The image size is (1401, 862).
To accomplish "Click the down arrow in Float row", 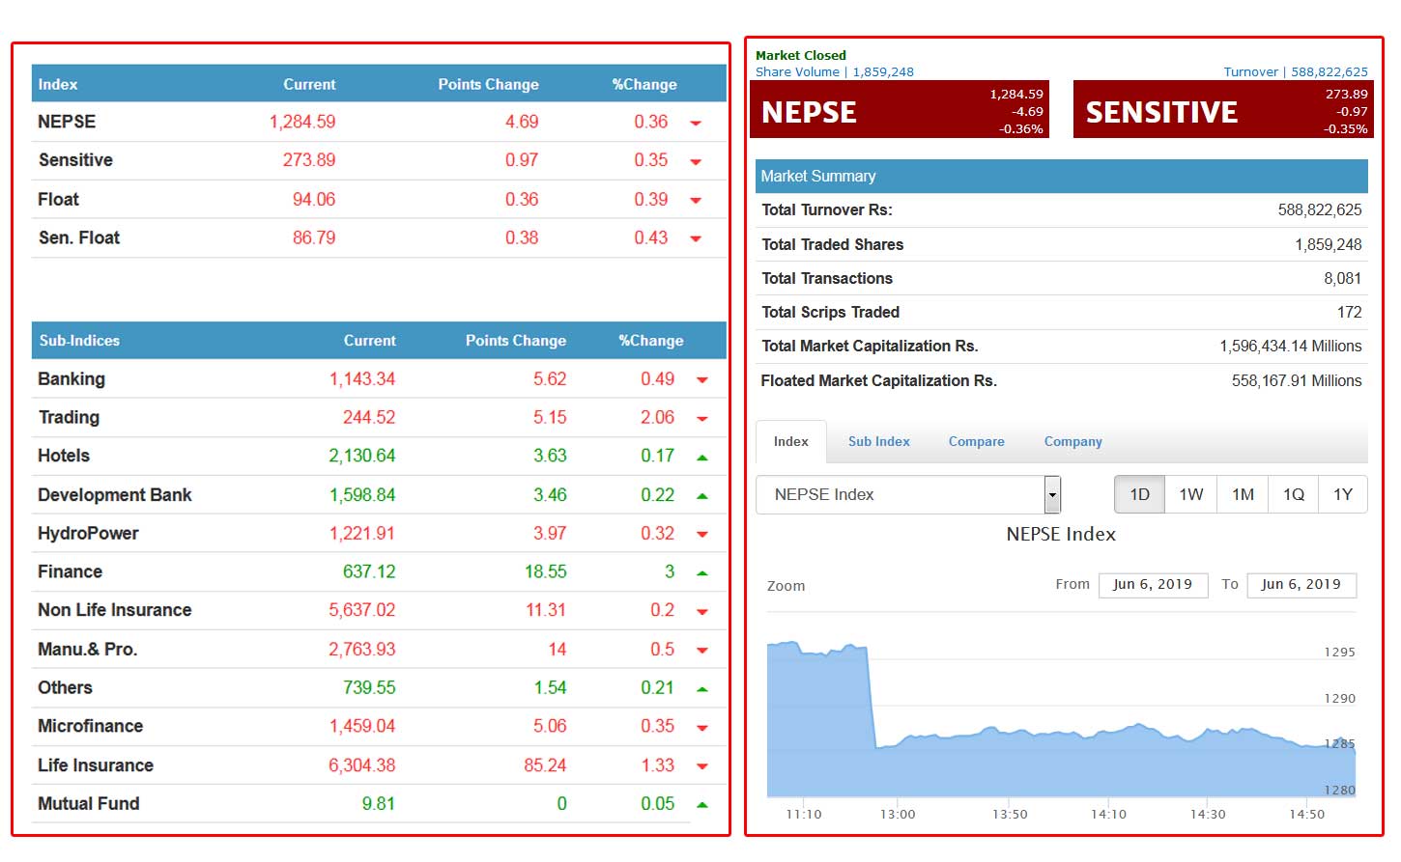I will [696, 201].
